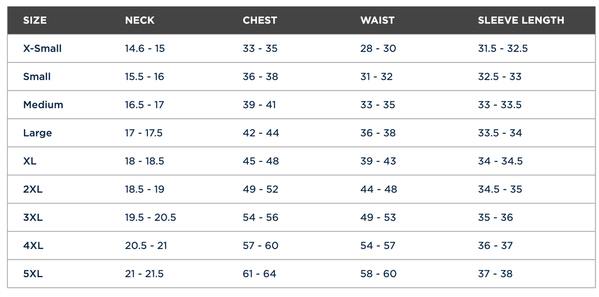
Task: Click the Large chest value 42 - 44
Action: tap(261, 133)
